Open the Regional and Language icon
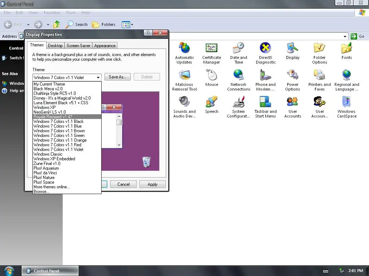369x276 pixels. 347,80
